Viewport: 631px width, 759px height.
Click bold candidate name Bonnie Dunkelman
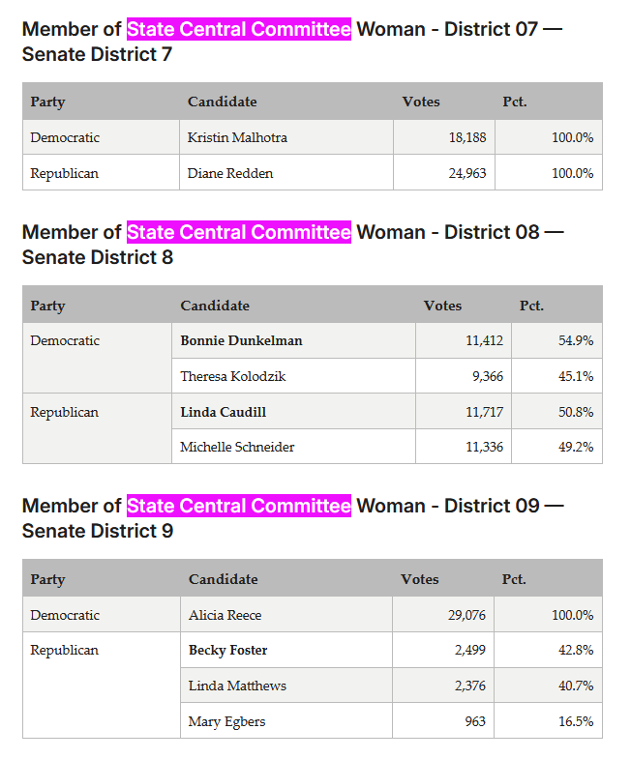(x=241, y=340)
